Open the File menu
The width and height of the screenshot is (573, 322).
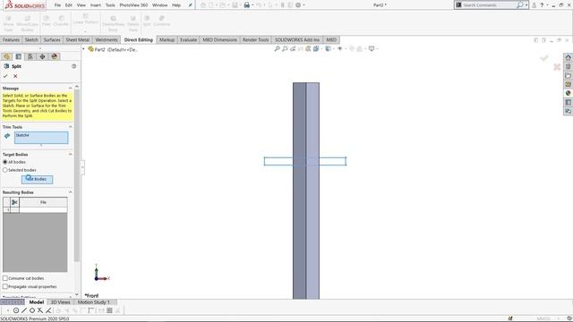click(x=57, y=5)
